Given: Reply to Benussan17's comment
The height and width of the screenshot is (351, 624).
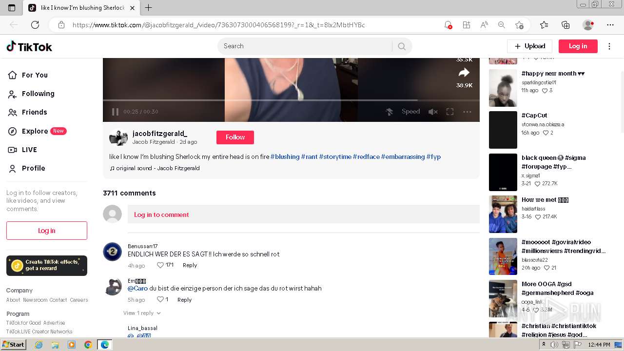Looking at the screenshot, I should 190,265.
